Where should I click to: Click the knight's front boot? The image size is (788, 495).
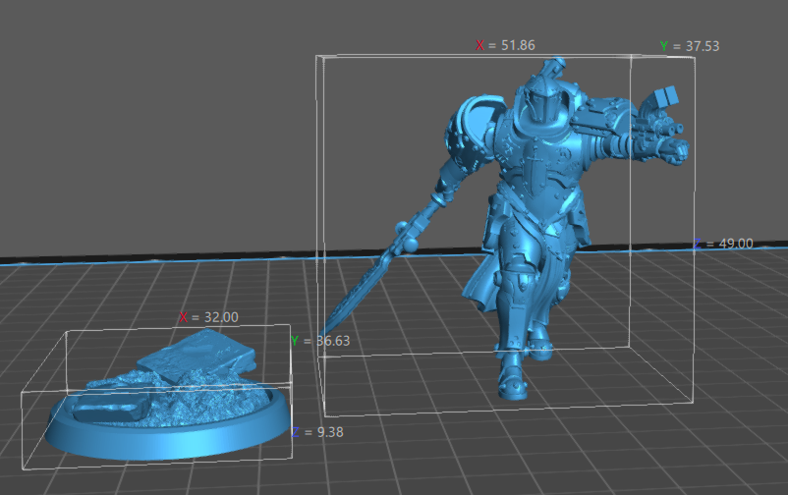514,379
